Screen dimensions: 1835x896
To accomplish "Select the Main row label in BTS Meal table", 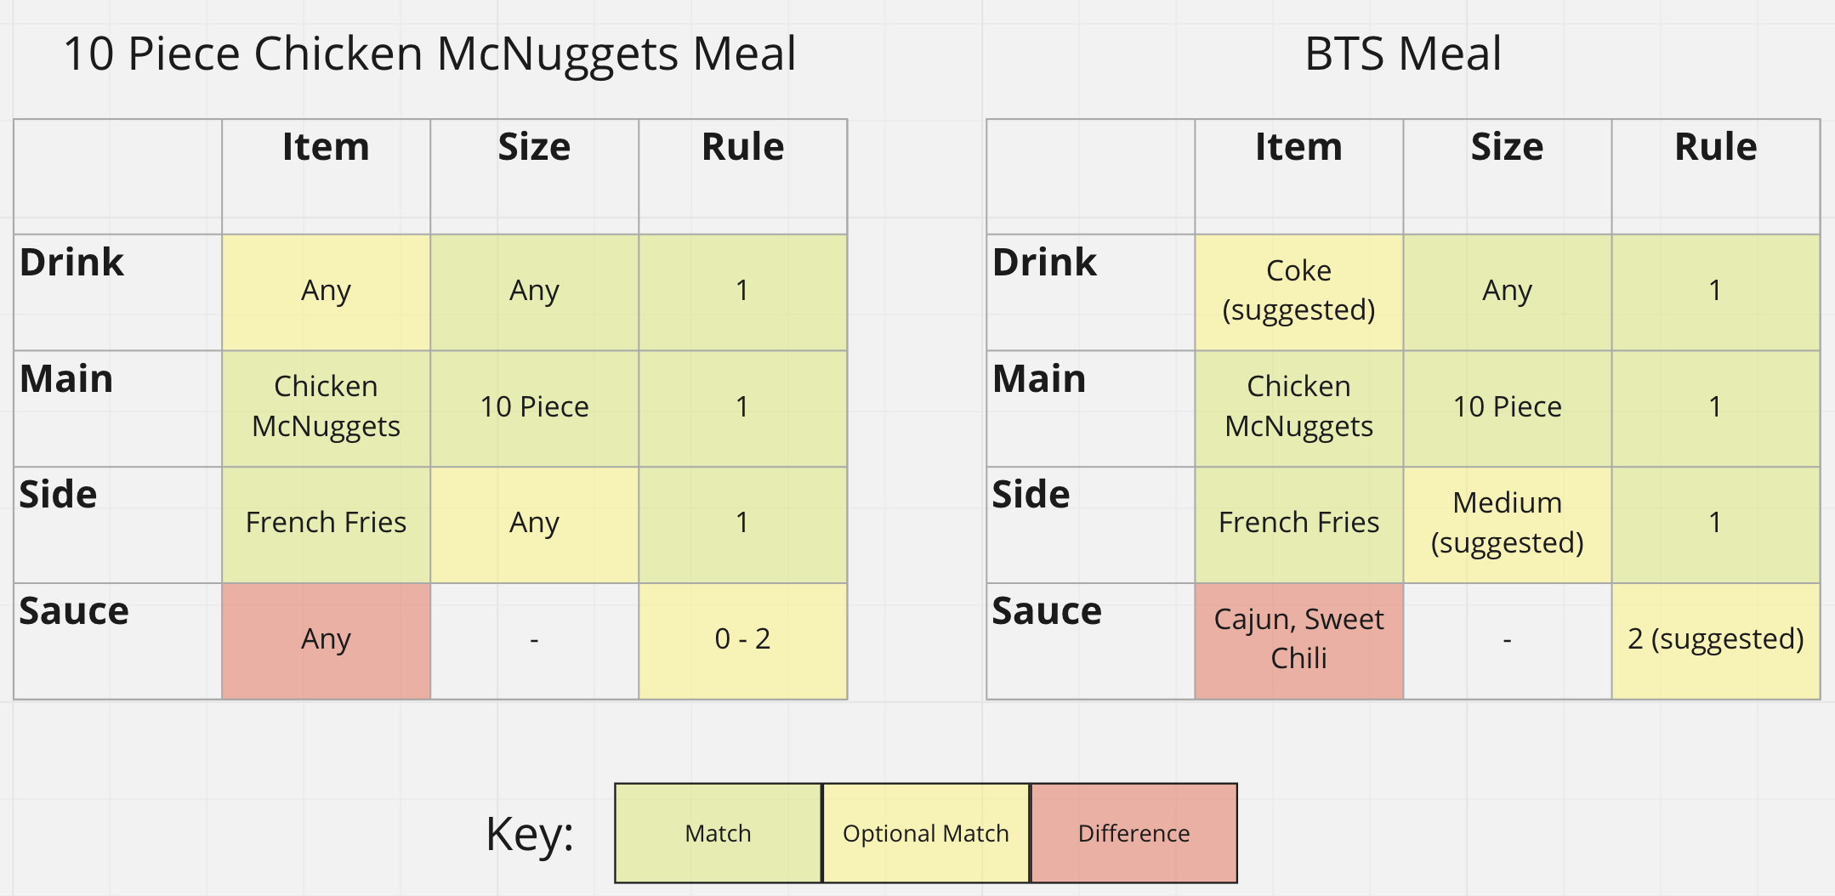I will tap(1039, 379).
